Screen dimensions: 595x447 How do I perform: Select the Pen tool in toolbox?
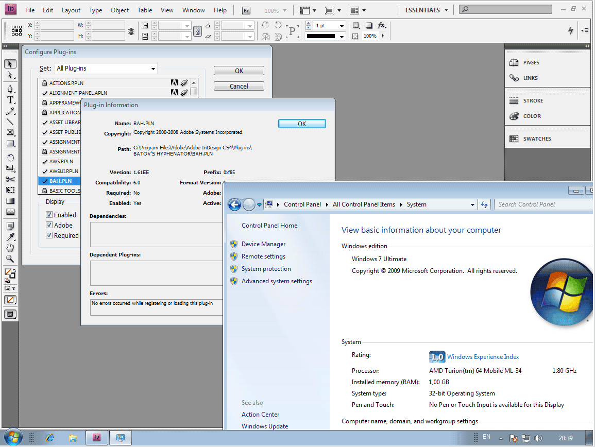point(10,89)
